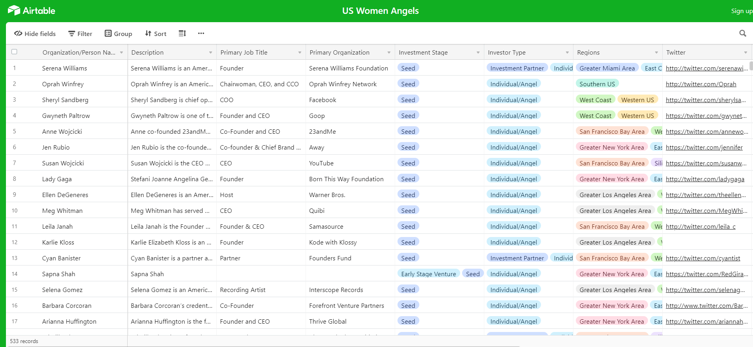Screen dimensions: 753x347
Task: Click the US Women Angels title
Action: (380, 11)
